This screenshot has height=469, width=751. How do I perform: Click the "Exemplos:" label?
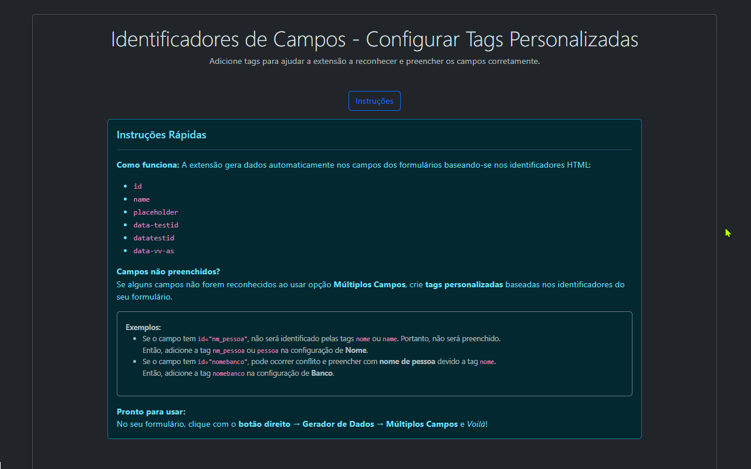click(x=143, y=327)
